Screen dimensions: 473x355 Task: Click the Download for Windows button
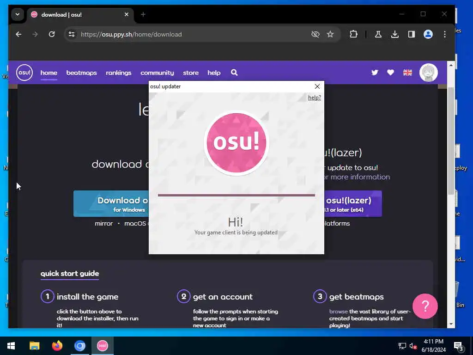coord(111,204)
